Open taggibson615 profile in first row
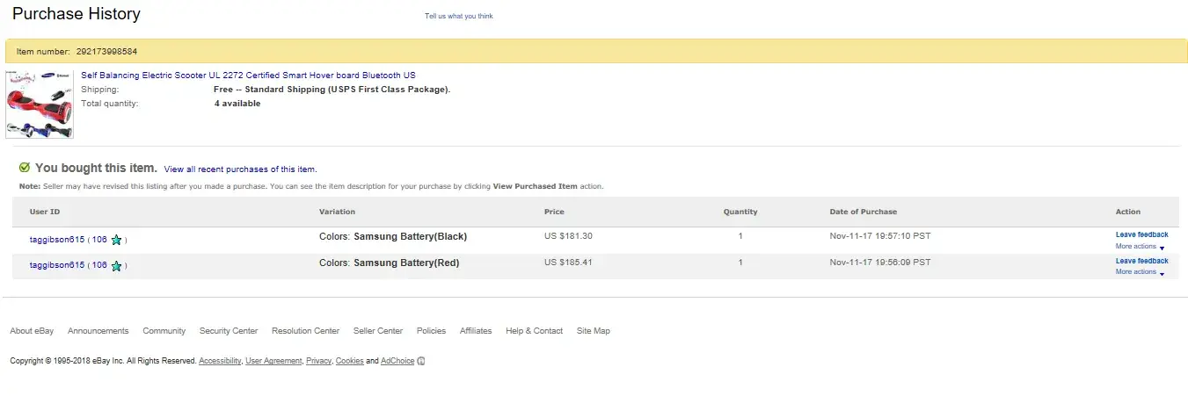This screenshot has width=1188, height=396. click(57, 239)
